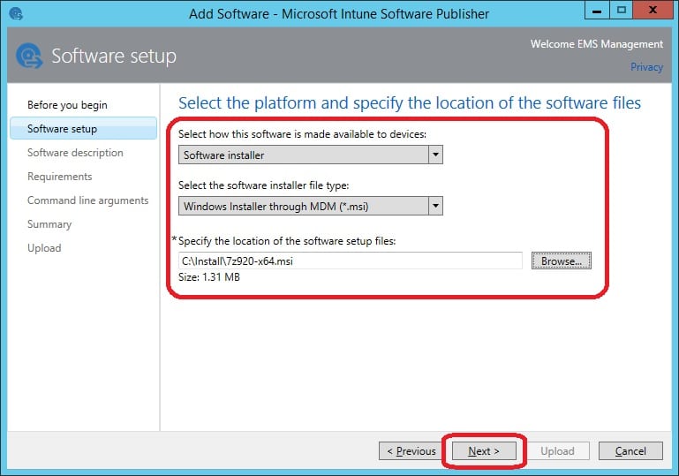The height and width of the screenshot is (476, 679).
Task: Click the Software setup header logo icon
Action: click(x=29, y=56)
